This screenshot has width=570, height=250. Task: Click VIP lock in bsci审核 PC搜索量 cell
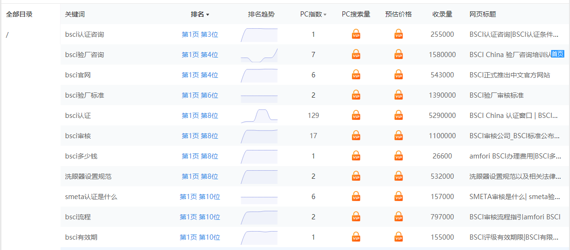356,135
